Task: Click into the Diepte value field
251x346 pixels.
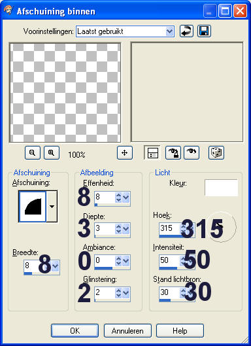Action: (x=105, y=229)
